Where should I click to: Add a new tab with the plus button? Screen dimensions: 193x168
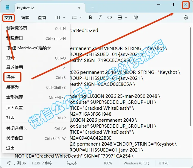[x=92, y=8]
